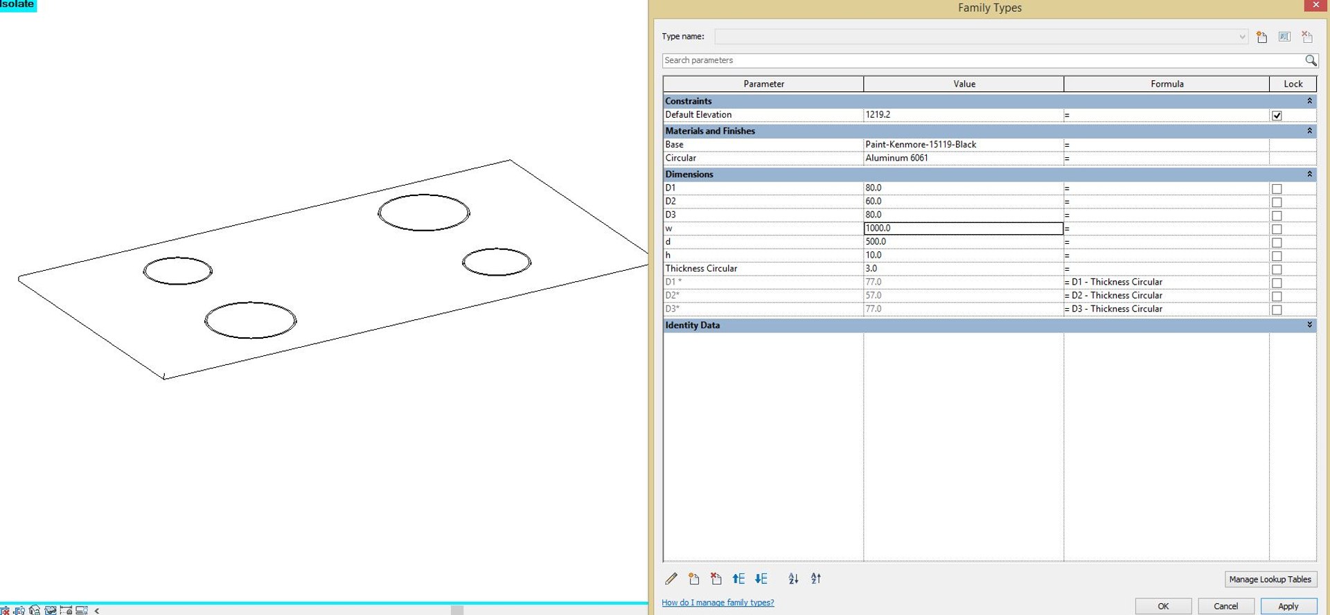Collapse view control bar with left chevron

click(x=97, y=610)
